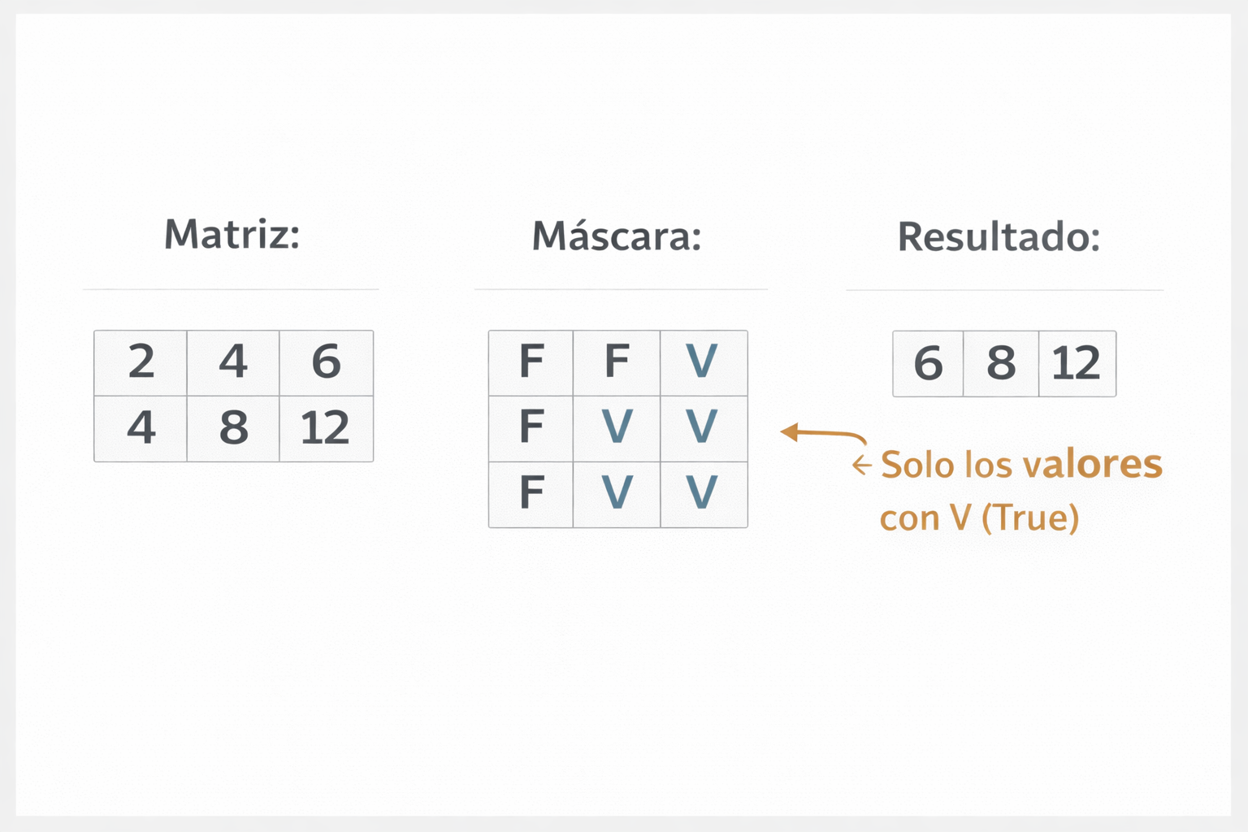
Task: Select the top-right V cell of the Máscara
Action: [702, 362]
